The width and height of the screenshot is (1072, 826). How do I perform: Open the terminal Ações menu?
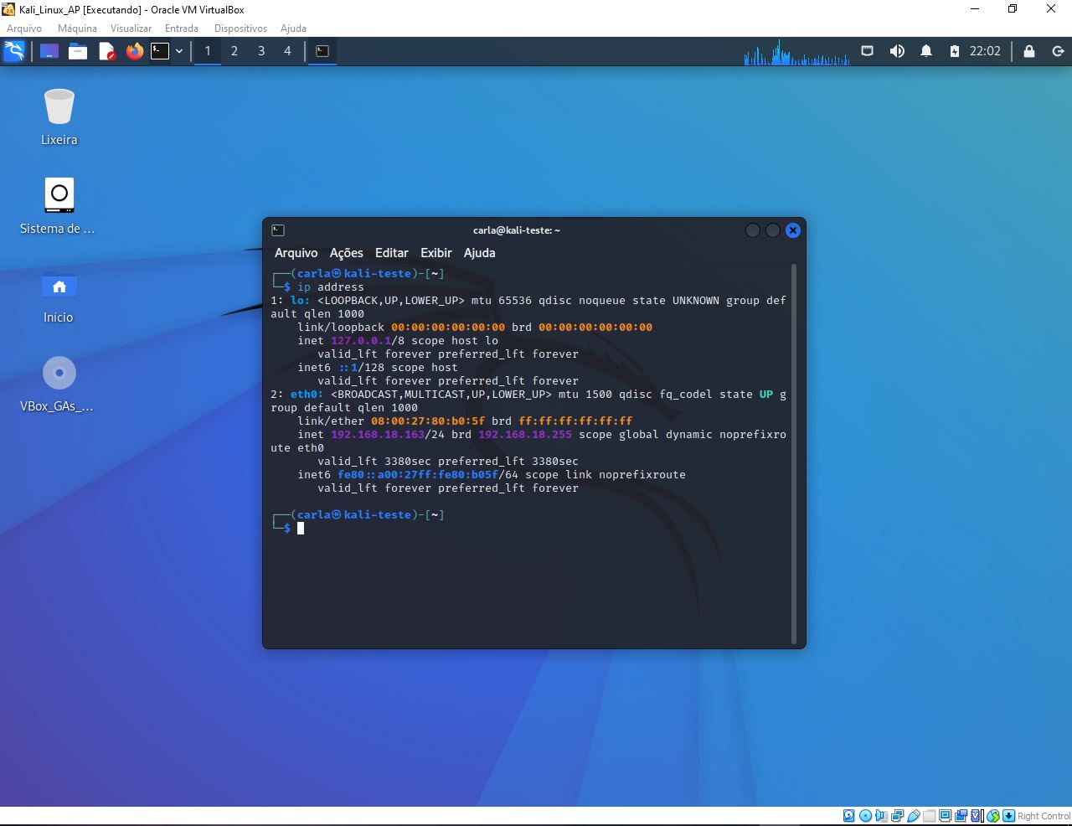tap(346, 253)
